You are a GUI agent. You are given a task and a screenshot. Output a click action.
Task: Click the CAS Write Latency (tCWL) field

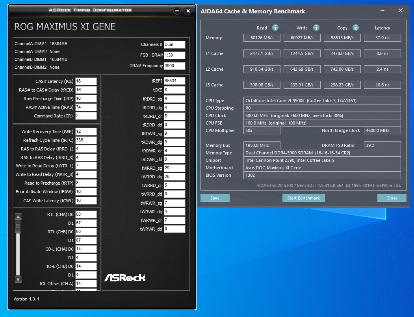(86, 201)
